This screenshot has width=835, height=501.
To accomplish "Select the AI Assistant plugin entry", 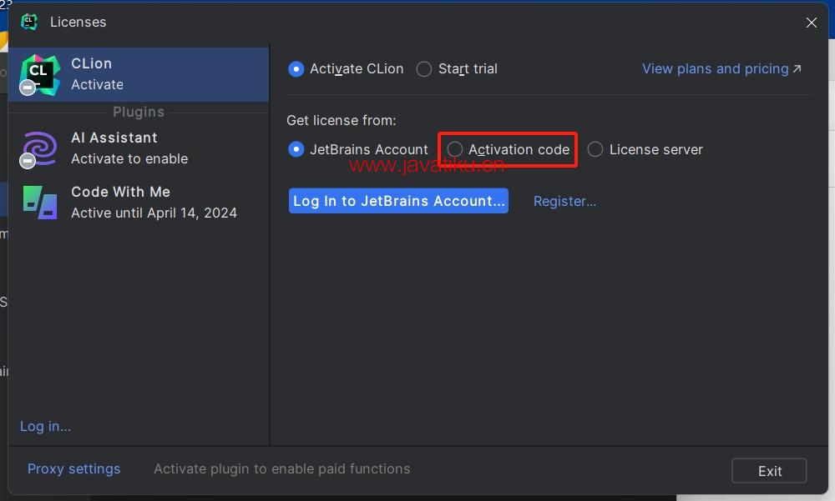I will pyautogui.click(x=139, y=149).
